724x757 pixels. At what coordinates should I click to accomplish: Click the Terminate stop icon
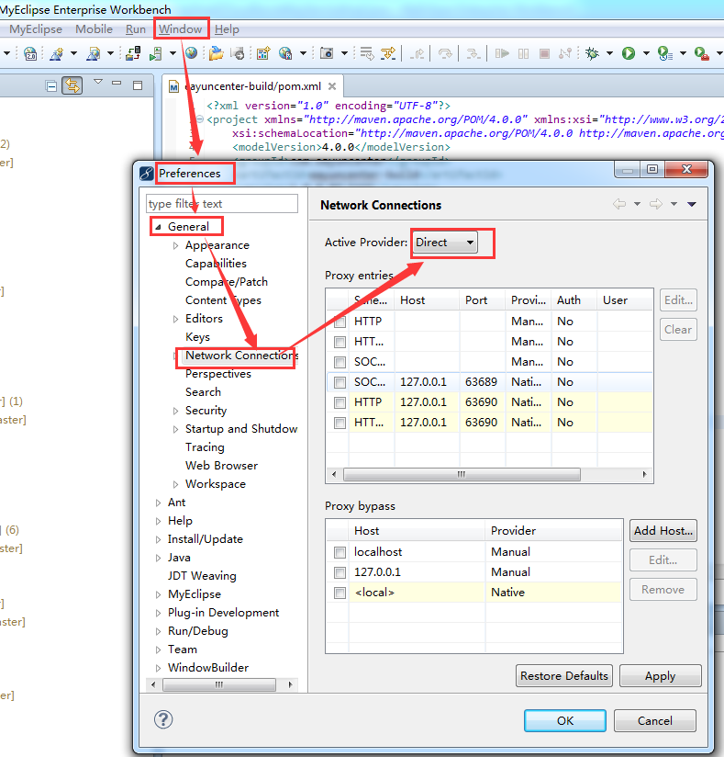544,53
